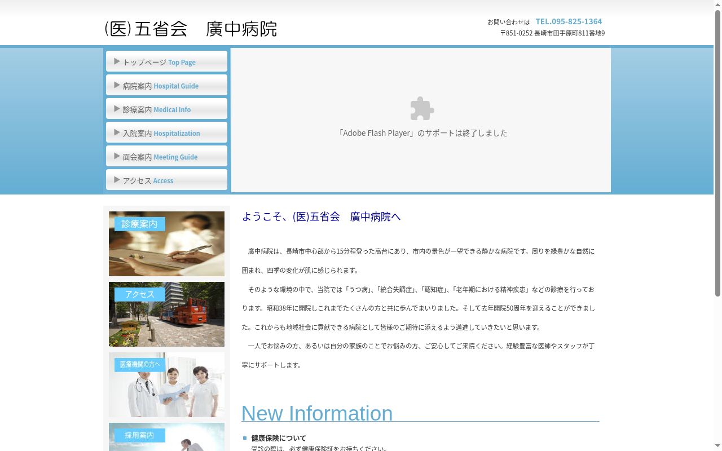Click the scrollbar down arrow
The width and height of the screenshot is (722, 451).
coord(717,446)
